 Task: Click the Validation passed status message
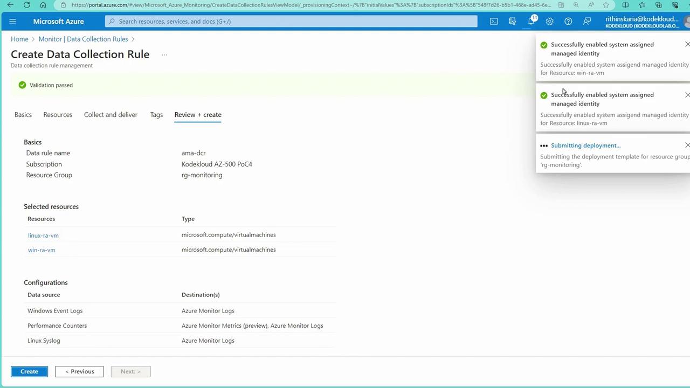click(x=51, y=85)
